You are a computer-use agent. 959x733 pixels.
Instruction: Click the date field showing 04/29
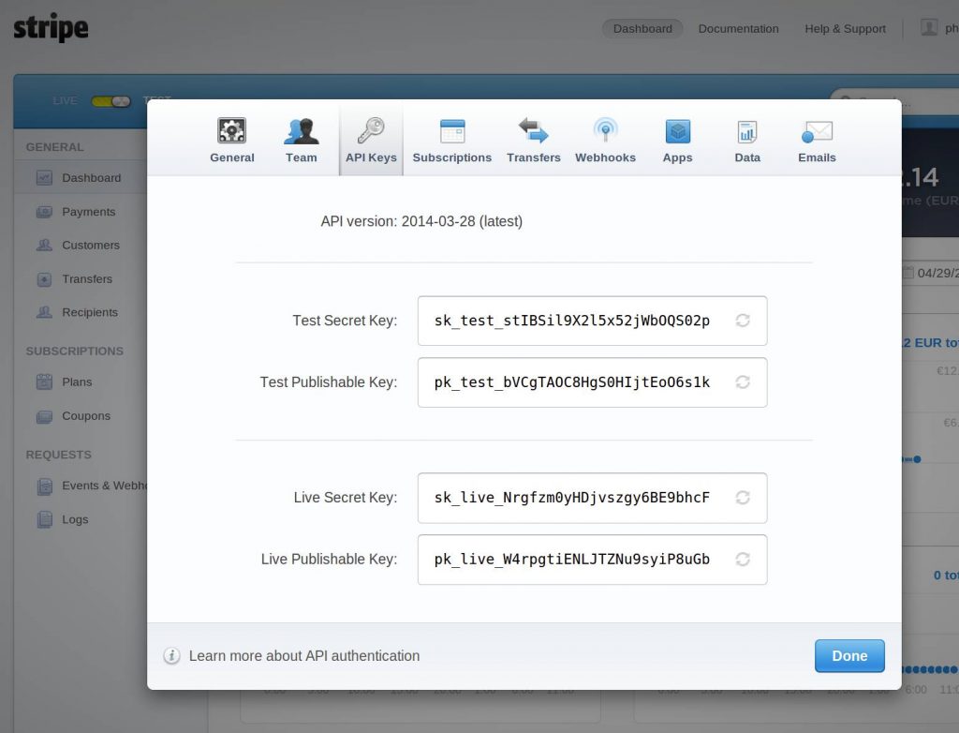(930, 273)
